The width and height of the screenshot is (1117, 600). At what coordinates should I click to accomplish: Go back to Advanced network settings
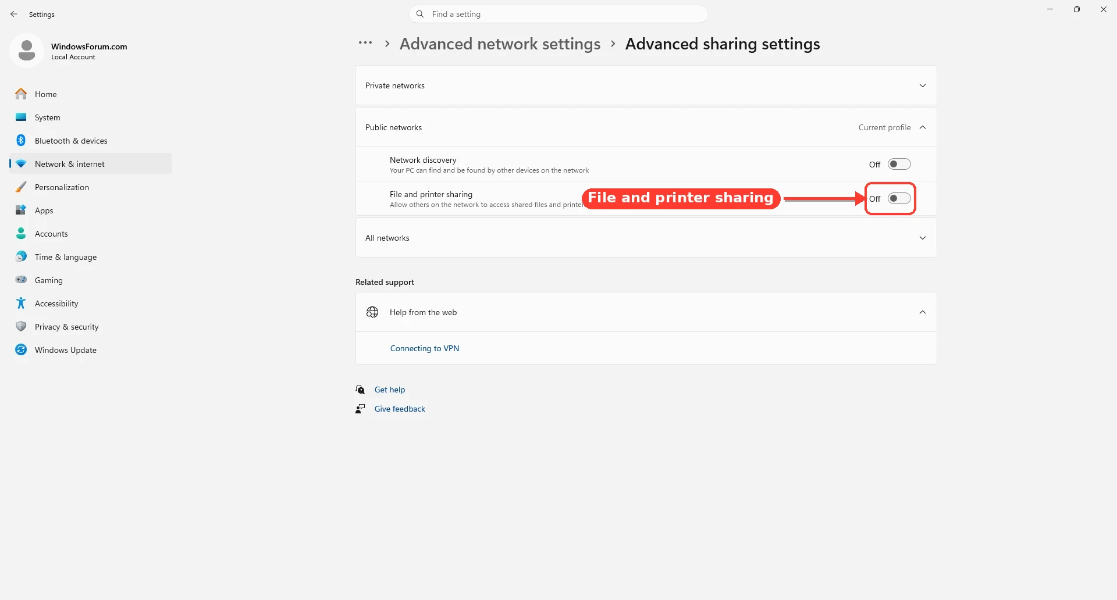coord(500,44)
